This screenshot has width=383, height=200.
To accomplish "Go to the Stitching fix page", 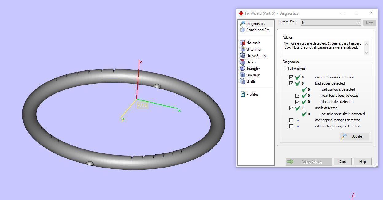I will (x=253, y=49).
